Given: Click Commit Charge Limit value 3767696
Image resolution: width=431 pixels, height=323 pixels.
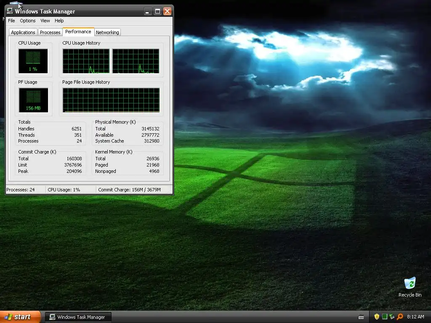Looking at the screenshot, I should 73,165.
